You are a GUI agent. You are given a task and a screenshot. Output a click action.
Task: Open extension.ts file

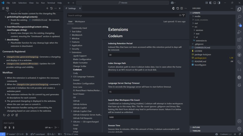tap(201, 41)
